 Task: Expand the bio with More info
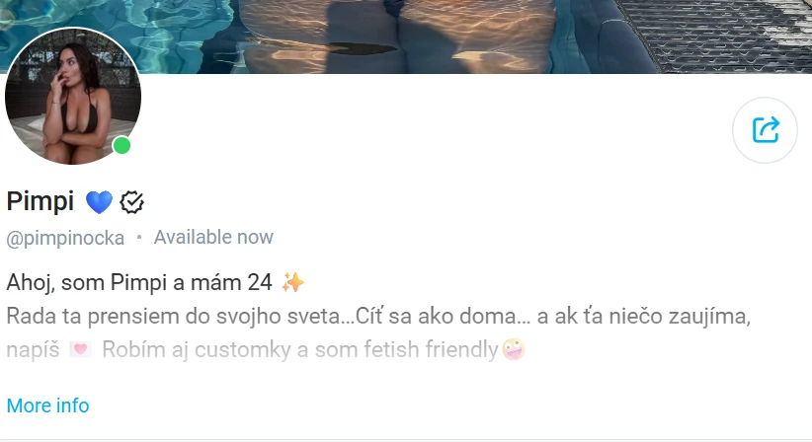click(47, 405)
